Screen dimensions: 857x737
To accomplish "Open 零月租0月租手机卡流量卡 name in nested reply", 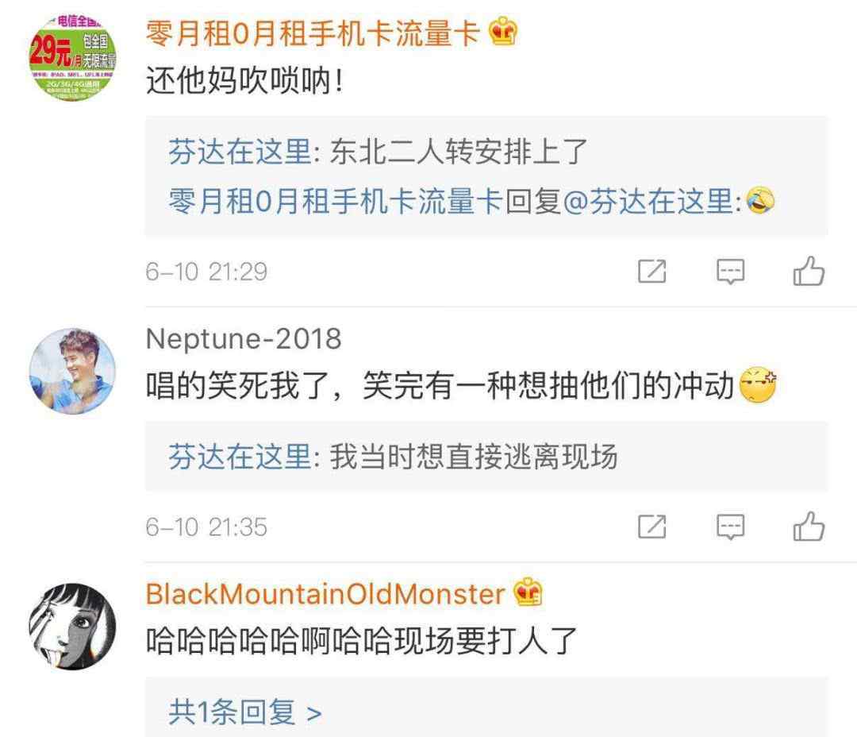I will click(x=336, y=202).
